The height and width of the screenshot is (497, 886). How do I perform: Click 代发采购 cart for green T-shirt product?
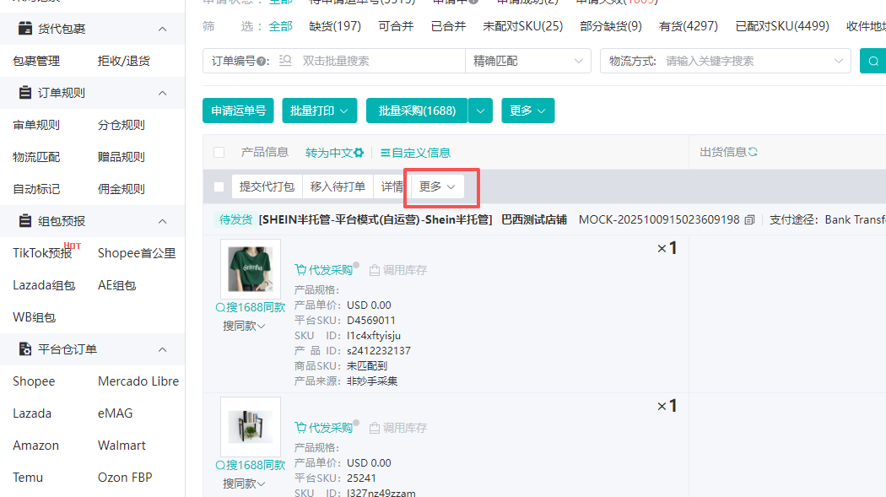[323, 270]
